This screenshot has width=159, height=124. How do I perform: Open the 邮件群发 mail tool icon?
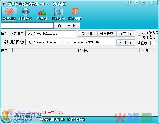click(x=25, y=14)
